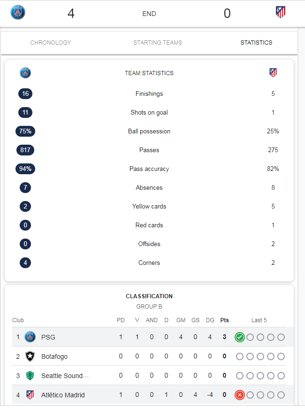Click Botafogo crest in classification table
The width and height of the screenshot is (305, 410).
click(x=30, y=356)
